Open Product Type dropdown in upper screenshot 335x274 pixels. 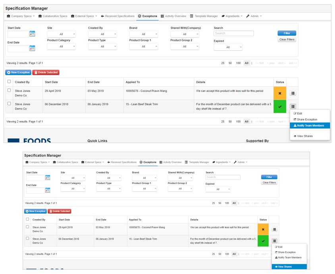click(102, 46)
